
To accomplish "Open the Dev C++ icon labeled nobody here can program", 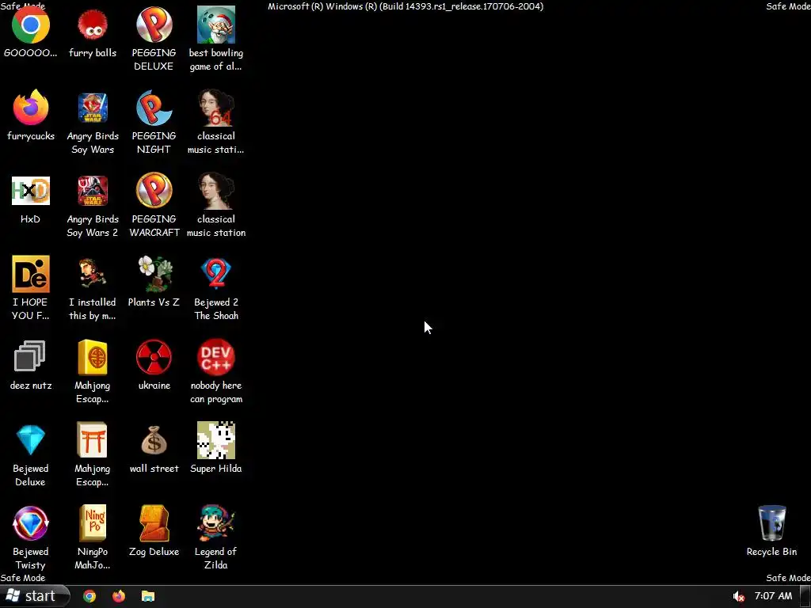I will (x=215, y=357).
